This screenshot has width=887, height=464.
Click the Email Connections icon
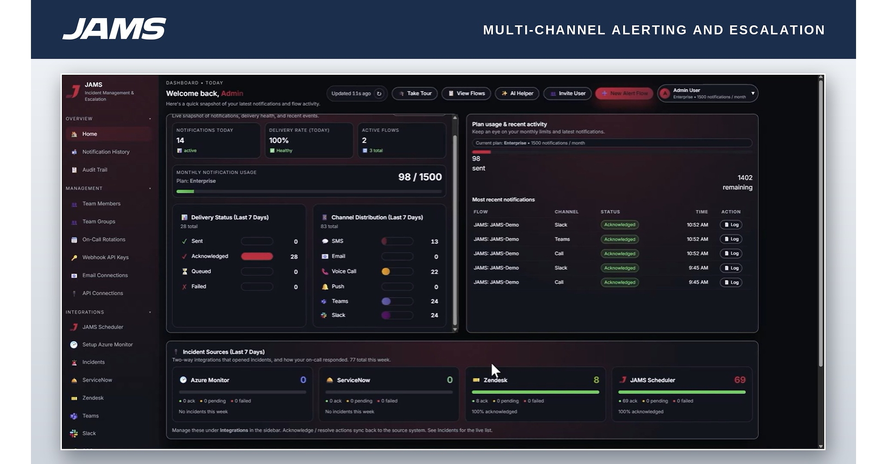74,276
